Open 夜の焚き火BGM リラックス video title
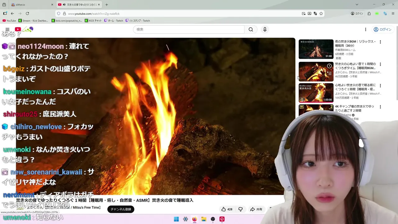Viewport: 398px width, 224px height. (355, 44)
